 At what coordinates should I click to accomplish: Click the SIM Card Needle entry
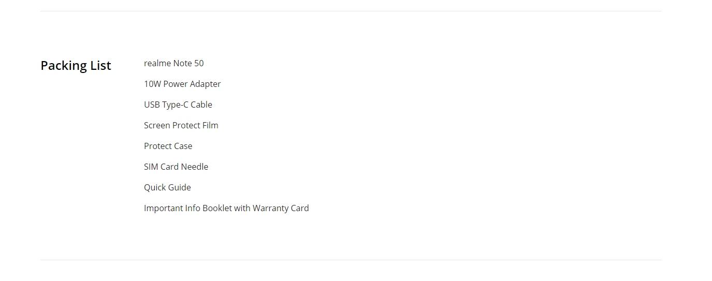pyautogui.click(x=176, y=167)
